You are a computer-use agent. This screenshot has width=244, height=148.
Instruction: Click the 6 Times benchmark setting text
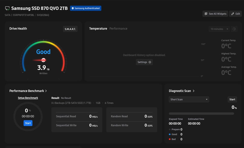109,103
